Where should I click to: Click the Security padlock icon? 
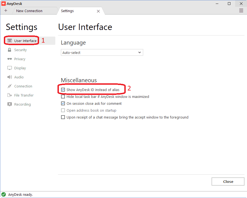[9, 50]
